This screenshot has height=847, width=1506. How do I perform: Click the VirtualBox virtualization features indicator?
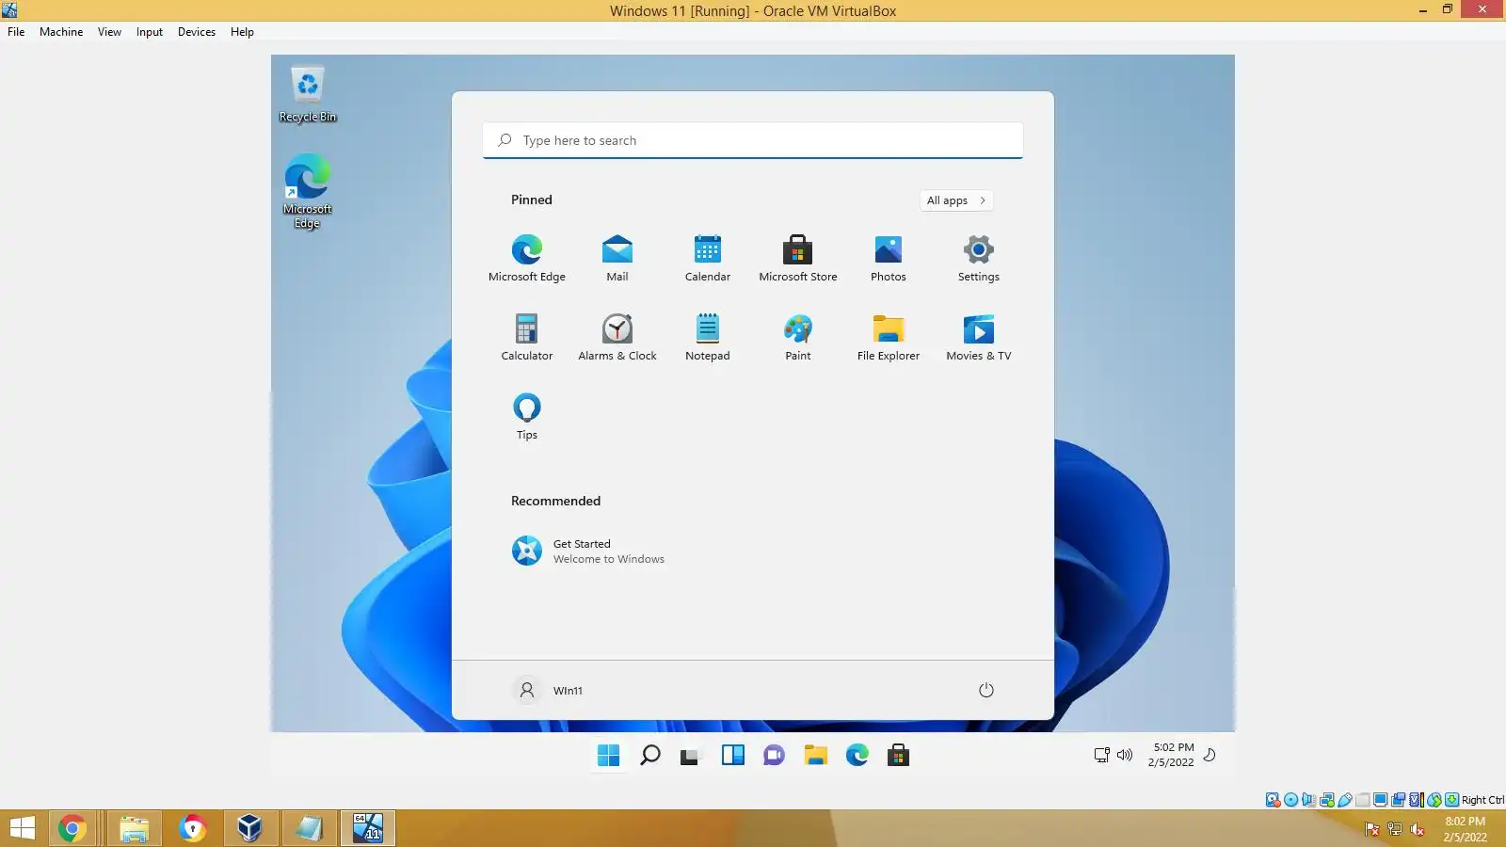click(1417, 800)
